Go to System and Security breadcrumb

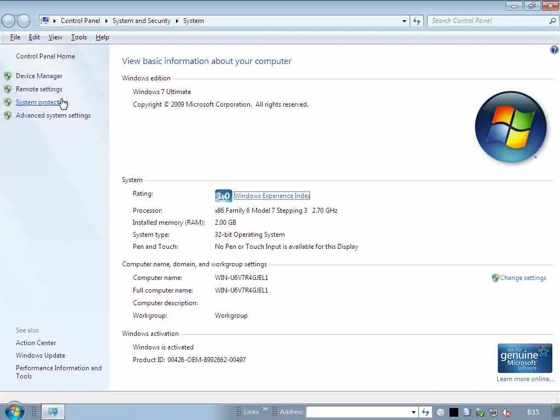142,21
